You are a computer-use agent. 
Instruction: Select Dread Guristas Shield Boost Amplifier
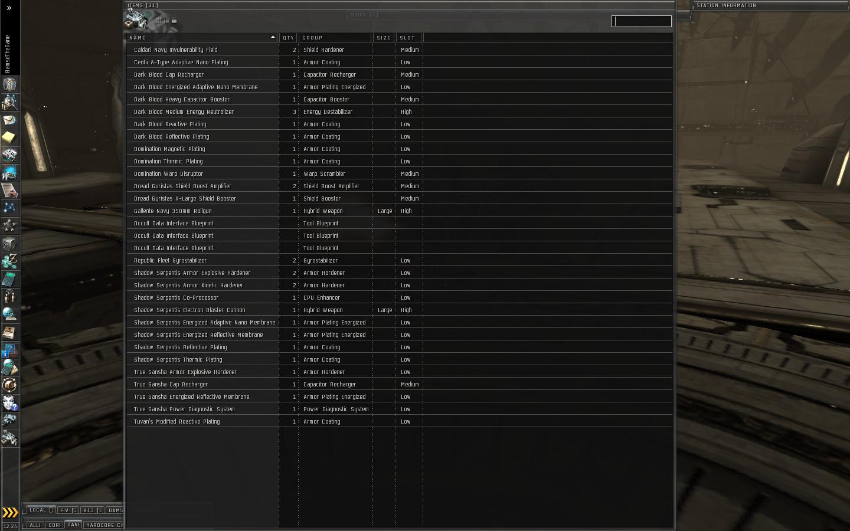pos(399,186)
